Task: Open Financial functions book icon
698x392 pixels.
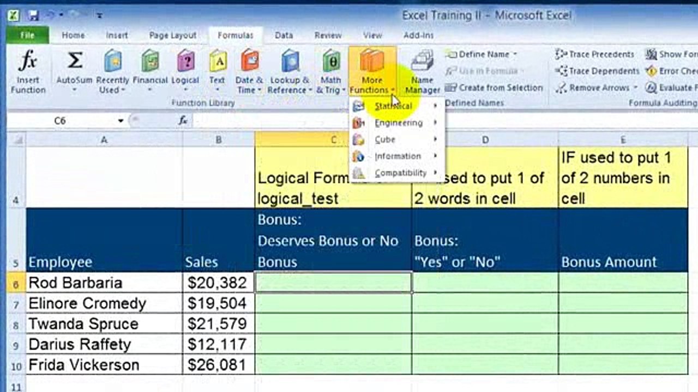Action: click(150, 61)
